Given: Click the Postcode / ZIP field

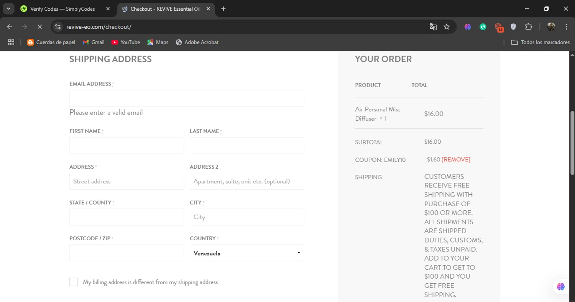Looking at the screenshot, I should pos(127,253).
